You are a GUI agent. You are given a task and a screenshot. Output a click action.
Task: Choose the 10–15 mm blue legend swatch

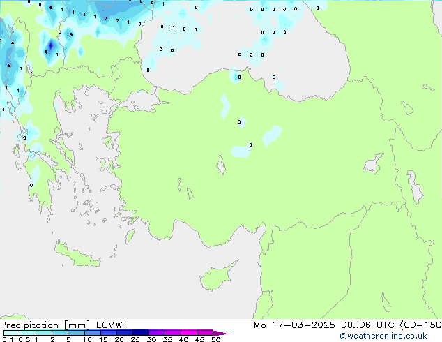92,333
